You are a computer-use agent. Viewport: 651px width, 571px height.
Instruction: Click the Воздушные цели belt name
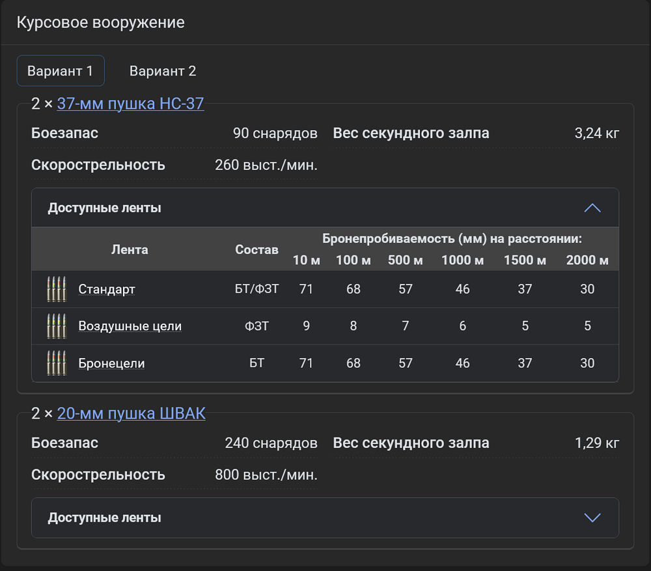(x=130, y=326)
